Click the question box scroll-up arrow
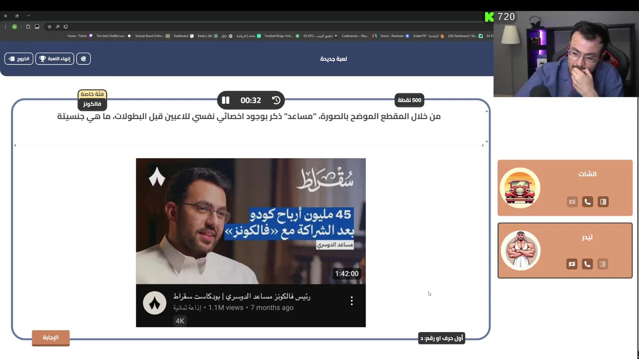This screenshot has height=359, width=639. point(487,111)
